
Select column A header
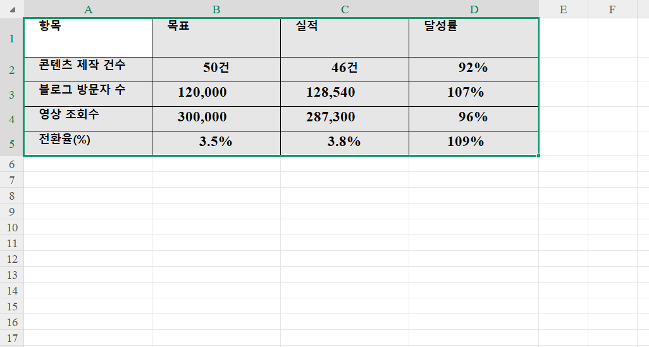pyautogui.click(x=88, y=9)
